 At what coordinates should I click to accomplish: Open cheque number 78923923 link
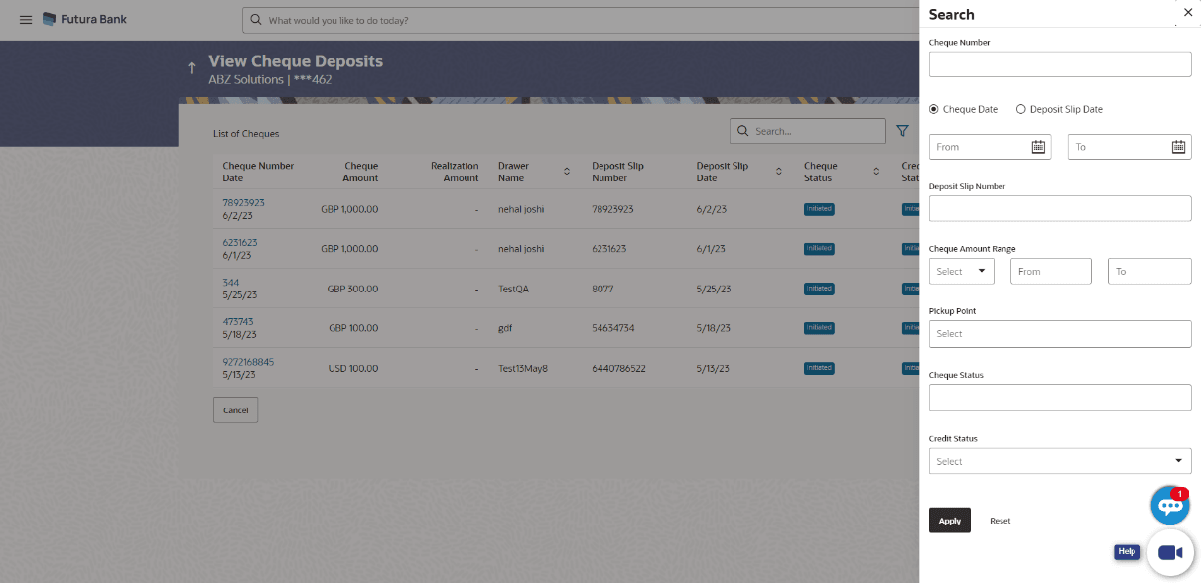point(243,202)
